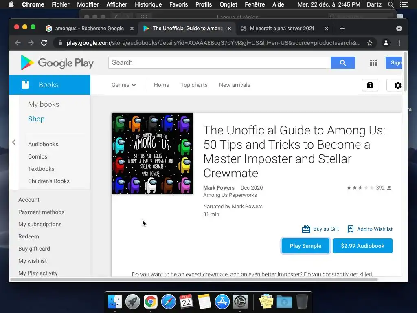Screen dimensions: 417x313
Task: Open Spotlight search in menu bar
Action: [391, 4]
